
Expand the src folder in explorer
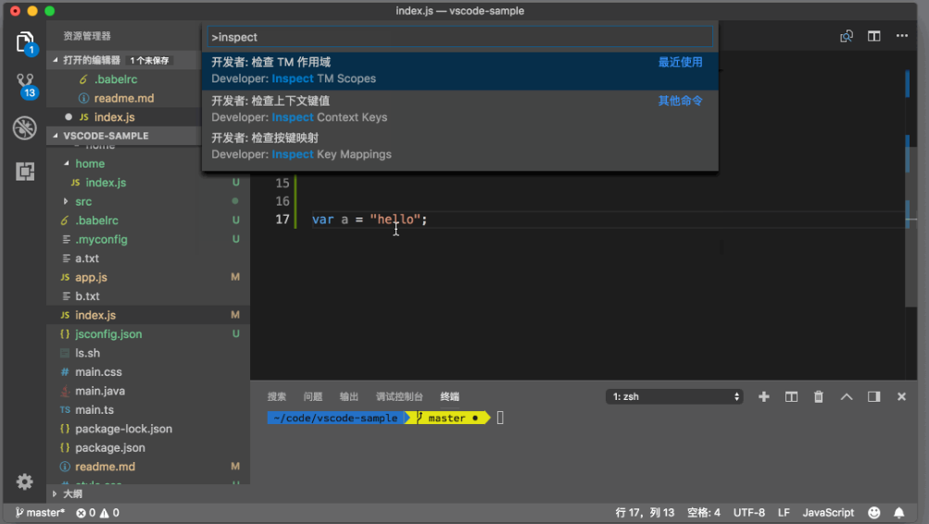(x=82, y=201)
